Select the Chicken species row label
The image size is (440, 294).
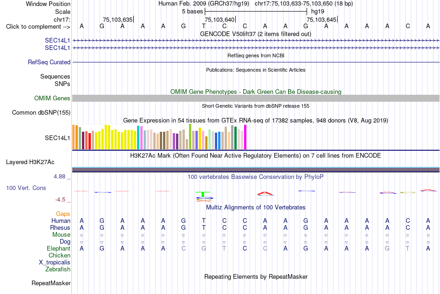[59, 255]
